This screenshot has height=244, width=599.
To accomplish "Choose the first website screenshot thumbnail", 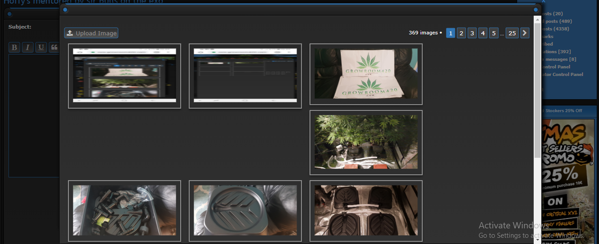I will [124, 76].
